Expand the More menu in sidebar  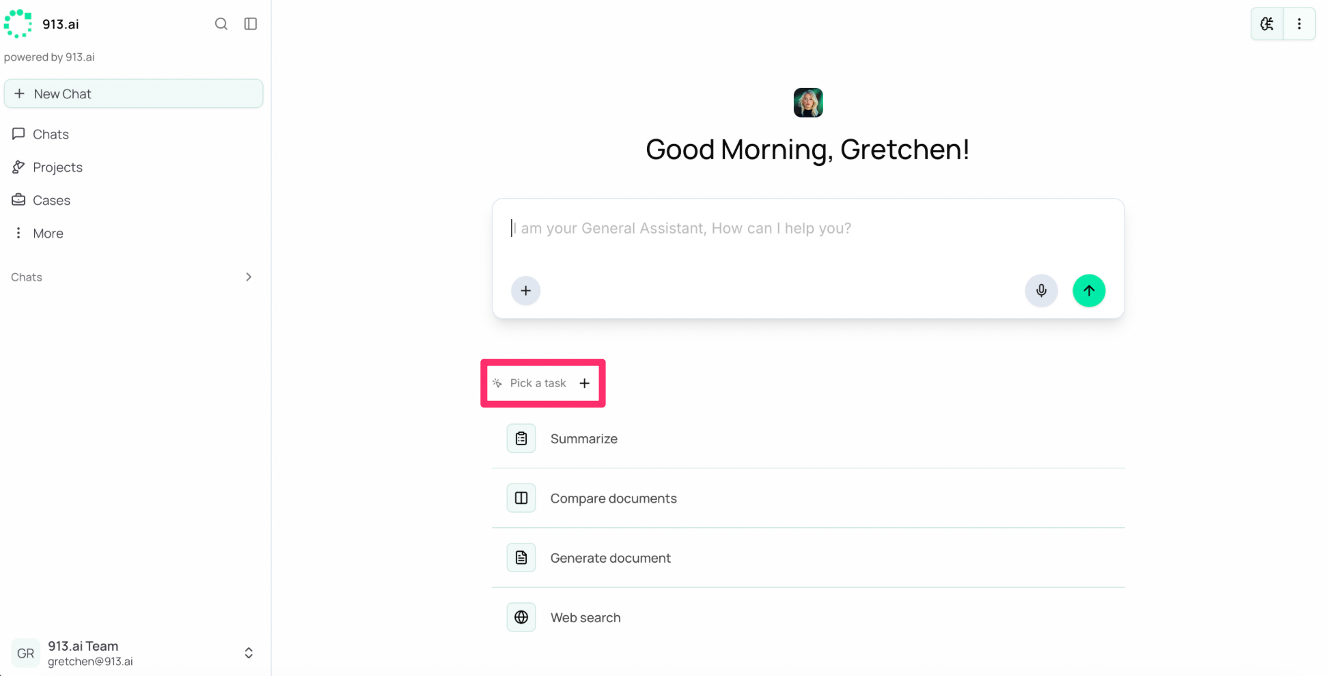tap(39, 234)
